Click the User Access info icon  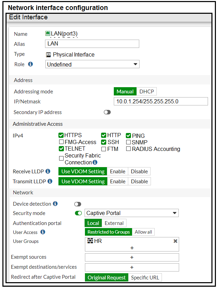pyautogui.click(x=43, y=232)
